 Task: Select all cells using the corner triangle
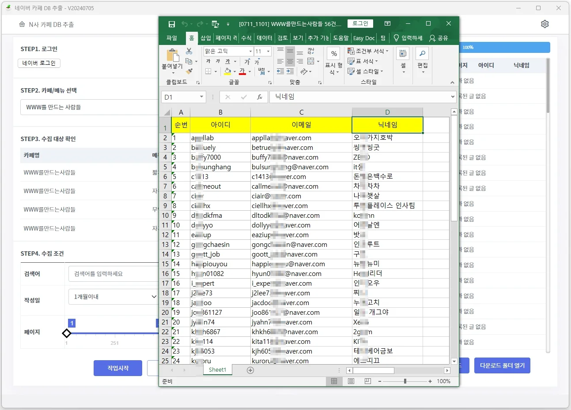coord(167,112)
